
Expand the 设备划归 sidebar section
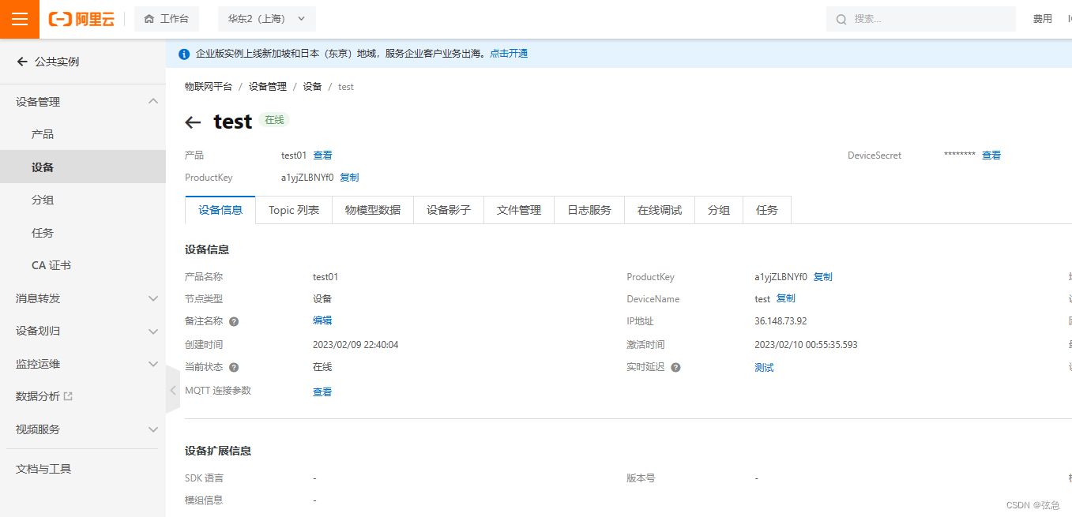coord(83,332)
